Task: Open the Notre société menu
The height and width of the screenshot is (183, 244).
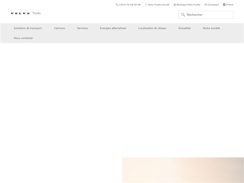Action: pos(211,28)
